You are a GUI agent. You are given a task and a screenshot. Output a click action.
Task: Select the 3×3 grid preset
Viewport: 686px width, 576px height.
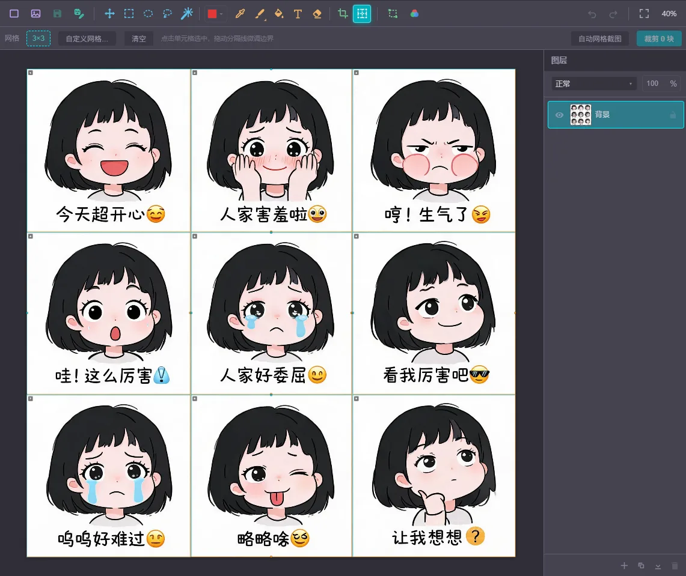38,38
